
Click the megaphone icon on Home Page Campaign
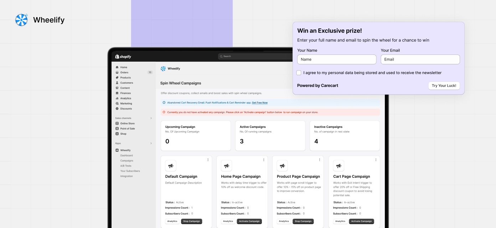(226, 166)
